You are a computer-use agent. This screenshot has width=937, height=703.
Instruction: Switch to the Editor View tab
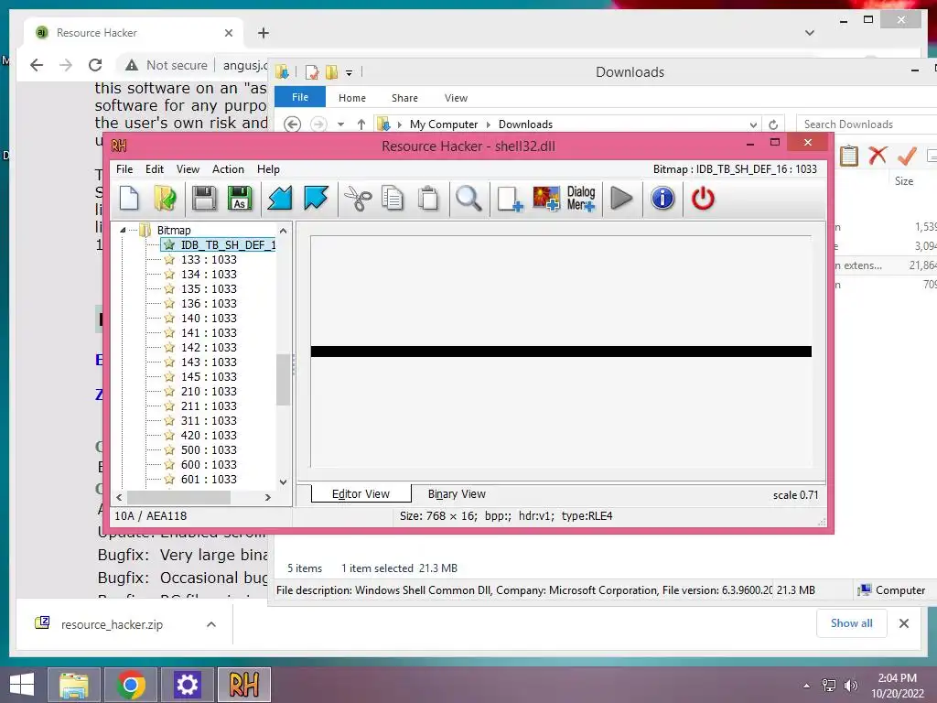tap(361, 493)
